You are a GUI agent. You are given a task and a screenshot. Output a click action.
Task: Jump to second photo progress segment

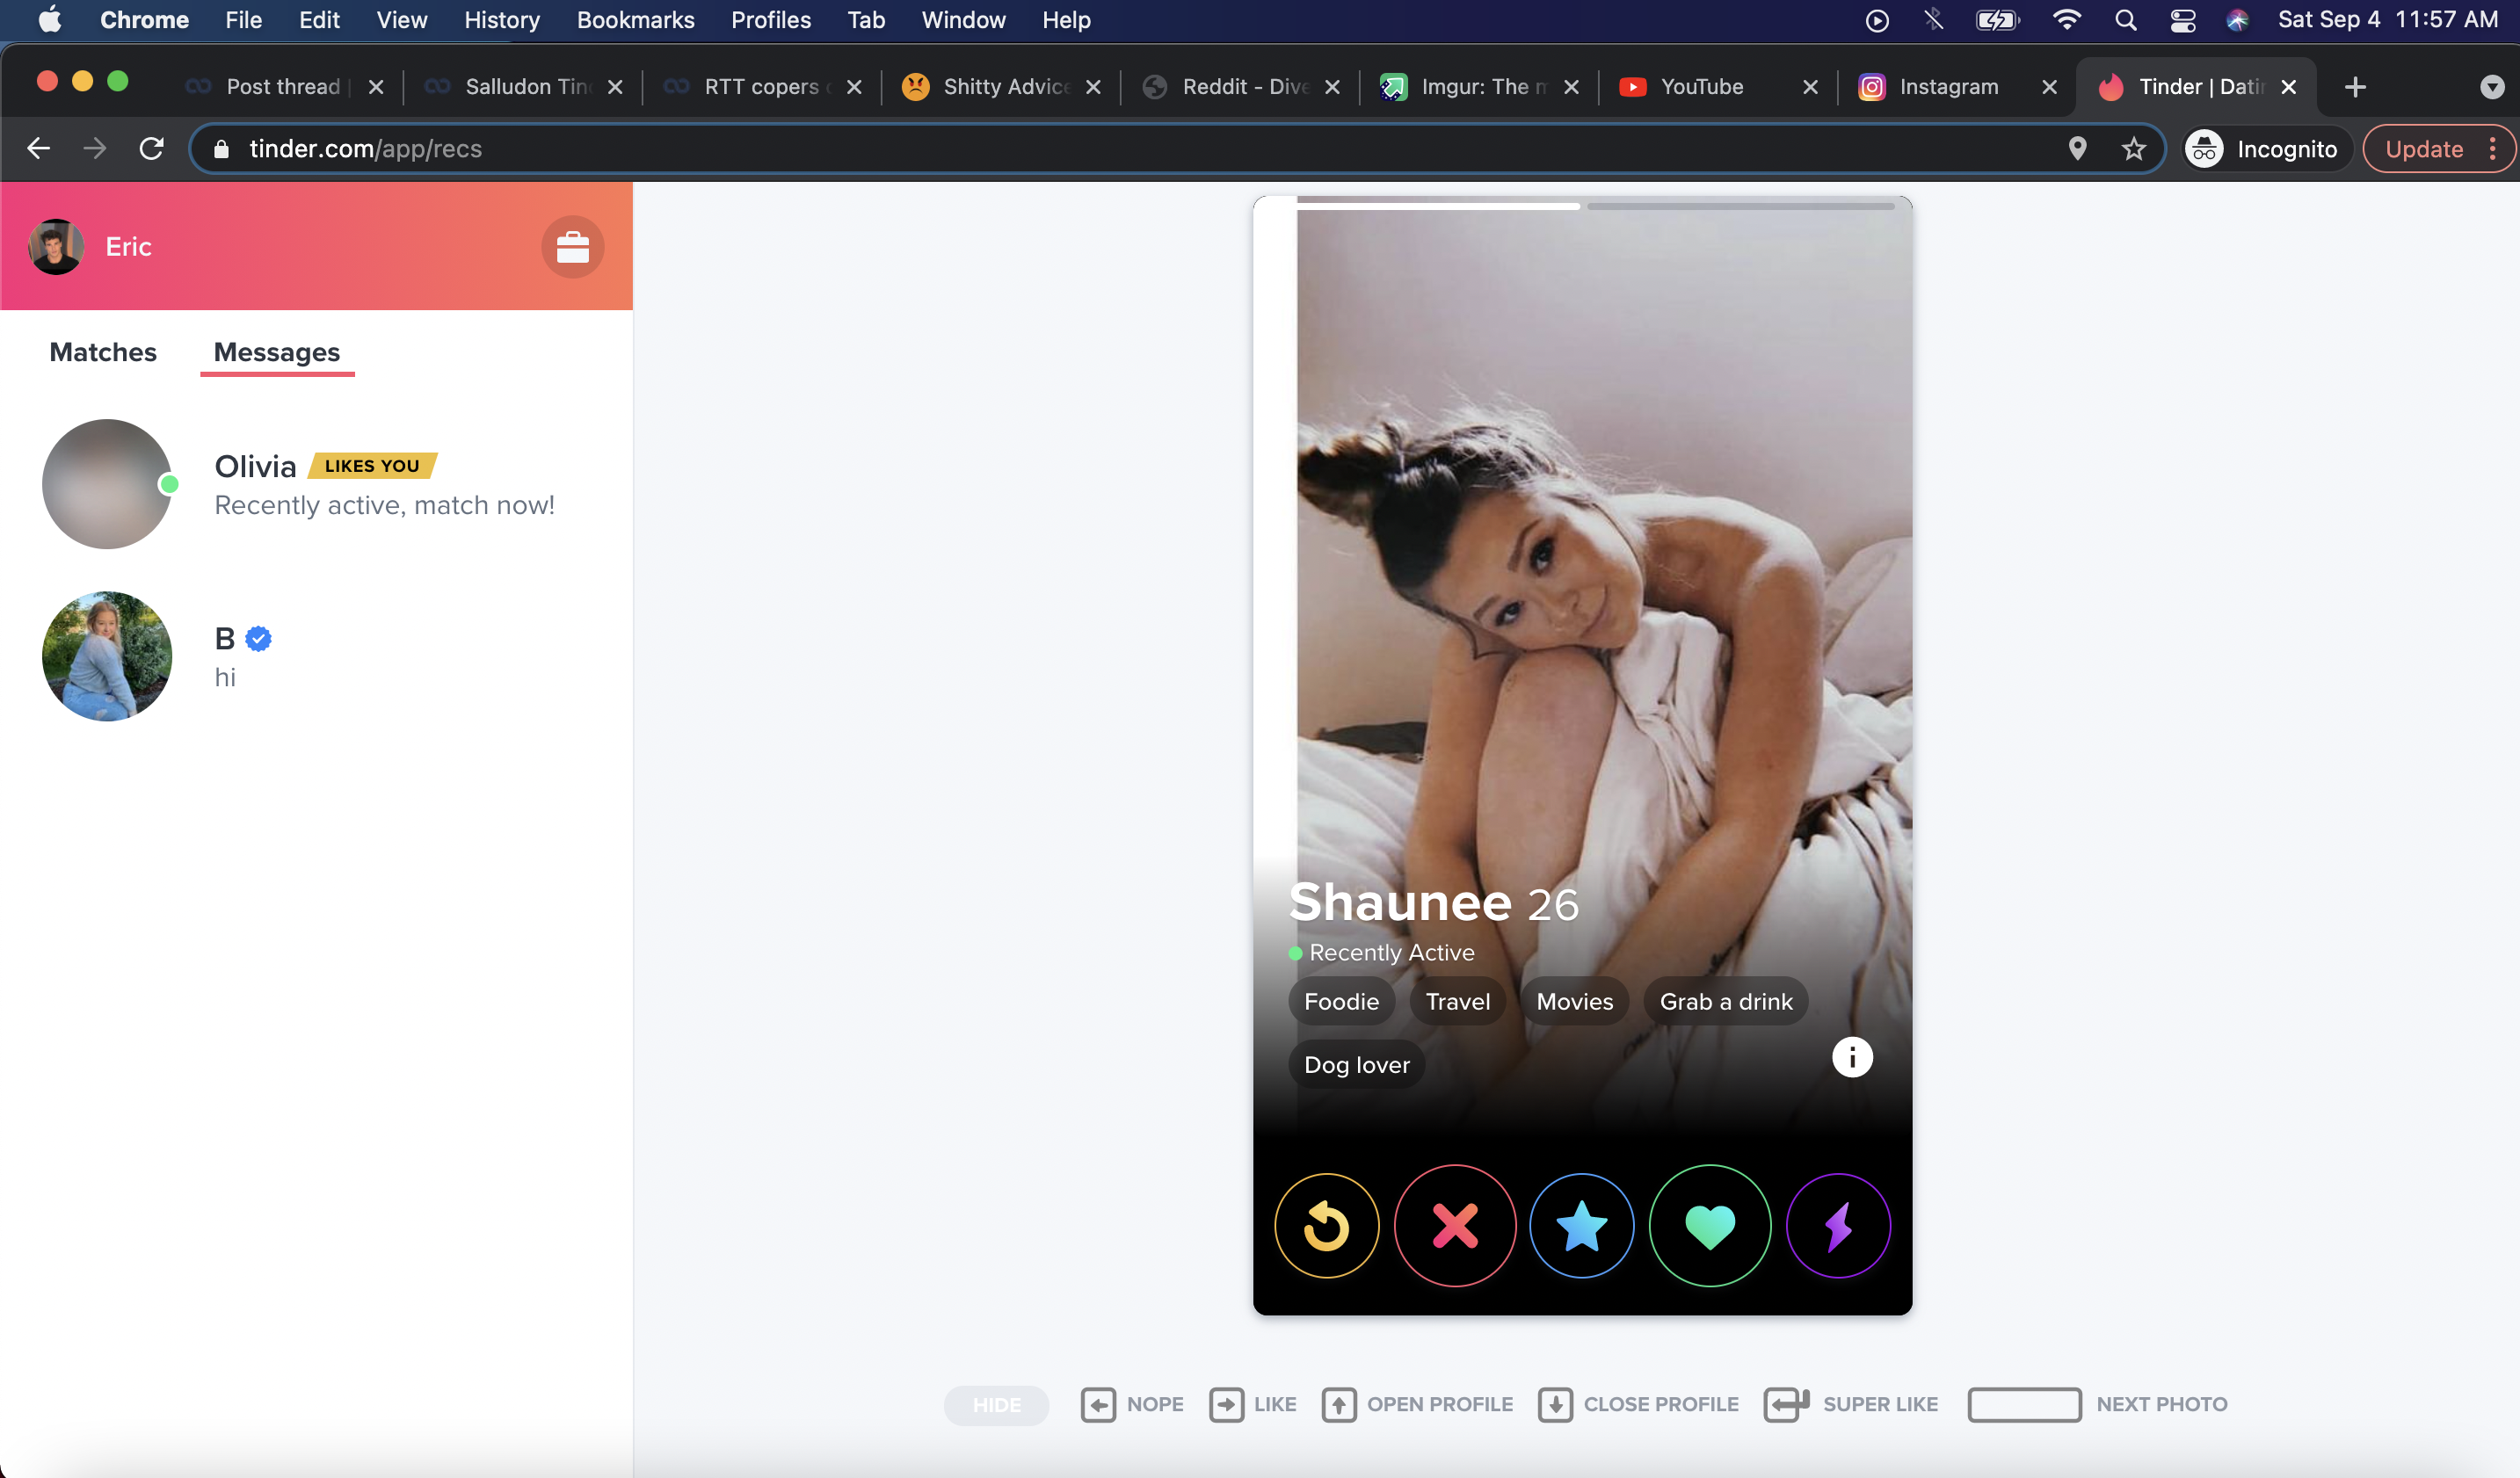1740,206
